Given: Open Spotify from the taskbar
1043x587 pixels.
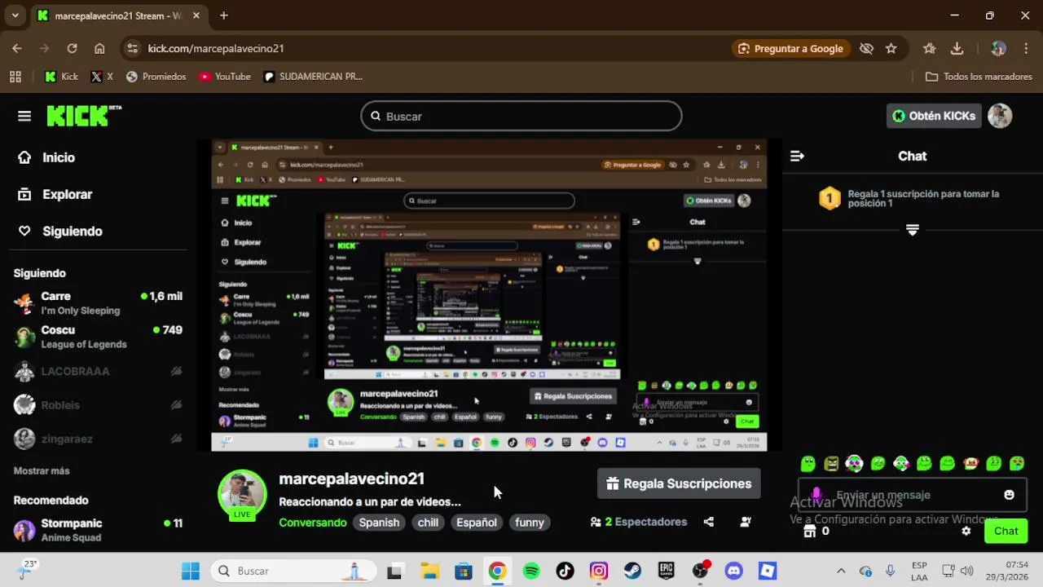Looking at the screenshot, I should click(531, 571).
